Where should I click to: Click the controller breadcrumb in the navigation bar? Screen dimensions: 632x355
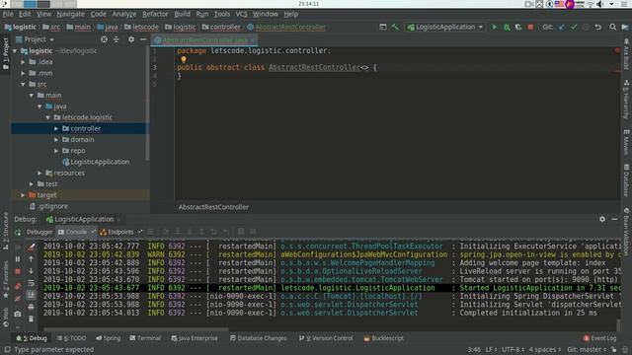click(221, 27)
